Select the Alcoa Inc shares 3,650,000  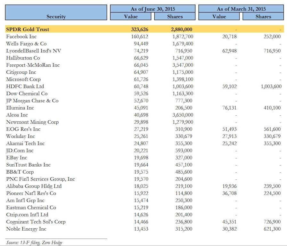click(x=183, y=115)
